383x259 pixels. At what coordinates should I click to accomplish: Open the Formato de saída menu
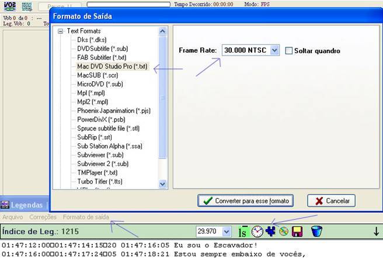pos(86,217)
